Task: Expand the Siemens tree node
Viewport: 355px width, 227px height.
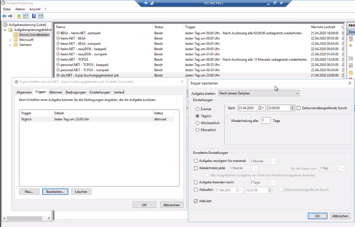Action: click(10, 45)
